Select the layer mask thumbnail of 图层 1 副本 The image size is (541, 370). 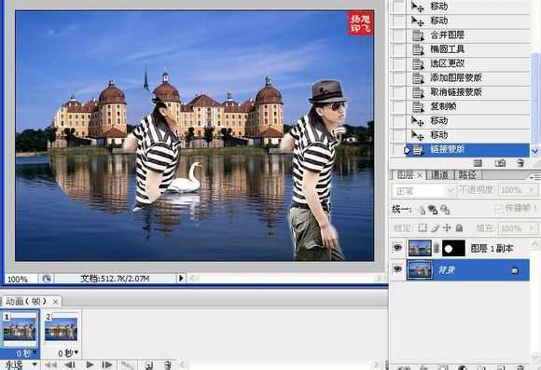453,248
